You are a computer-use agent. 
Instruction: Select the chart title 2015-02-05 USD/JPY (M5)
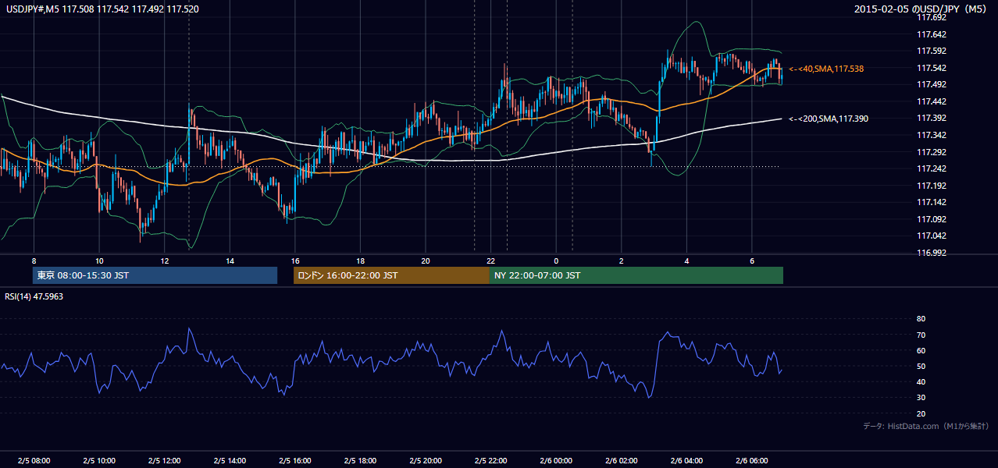[x=921, y=9]
